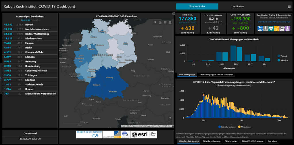Open the basemap gallery grid icon
The width and height of the screenshot is (294, 145).
tap(170, 22)
